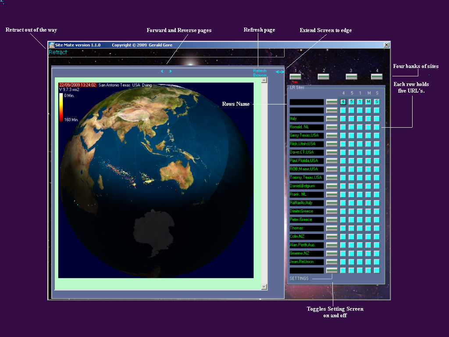Select the 'Raffaello,Italy' name field
449x337 pixels.
click(x=306, y=203)
